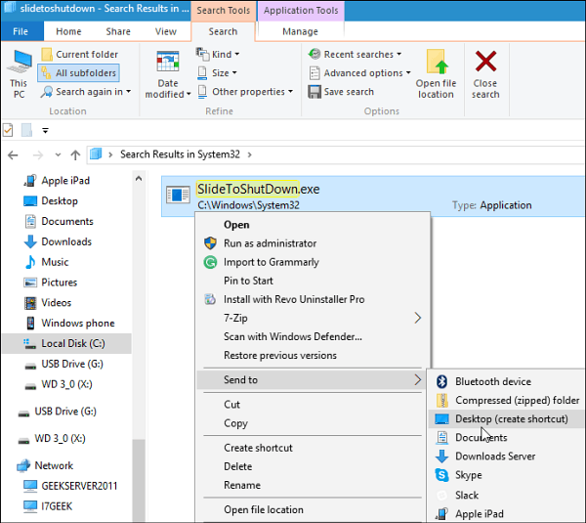The height and width of the screenshot is (523, 586).
Task: Expand the Advanced options dropdown
Action: [360, 73]
